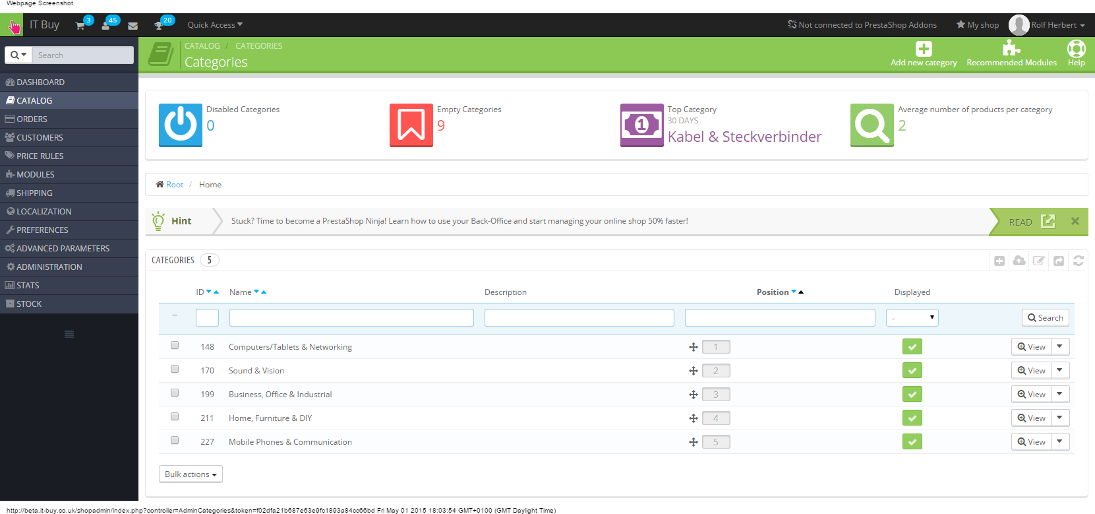Open the Help lifebuoy icon
The height and width of the screenshot is (514, 1095).
1077,48
